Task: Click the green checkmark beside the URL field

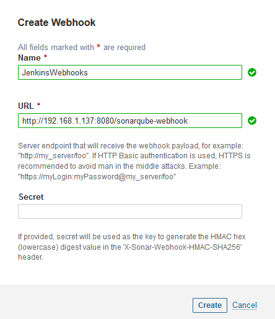Action: [252, 121]
